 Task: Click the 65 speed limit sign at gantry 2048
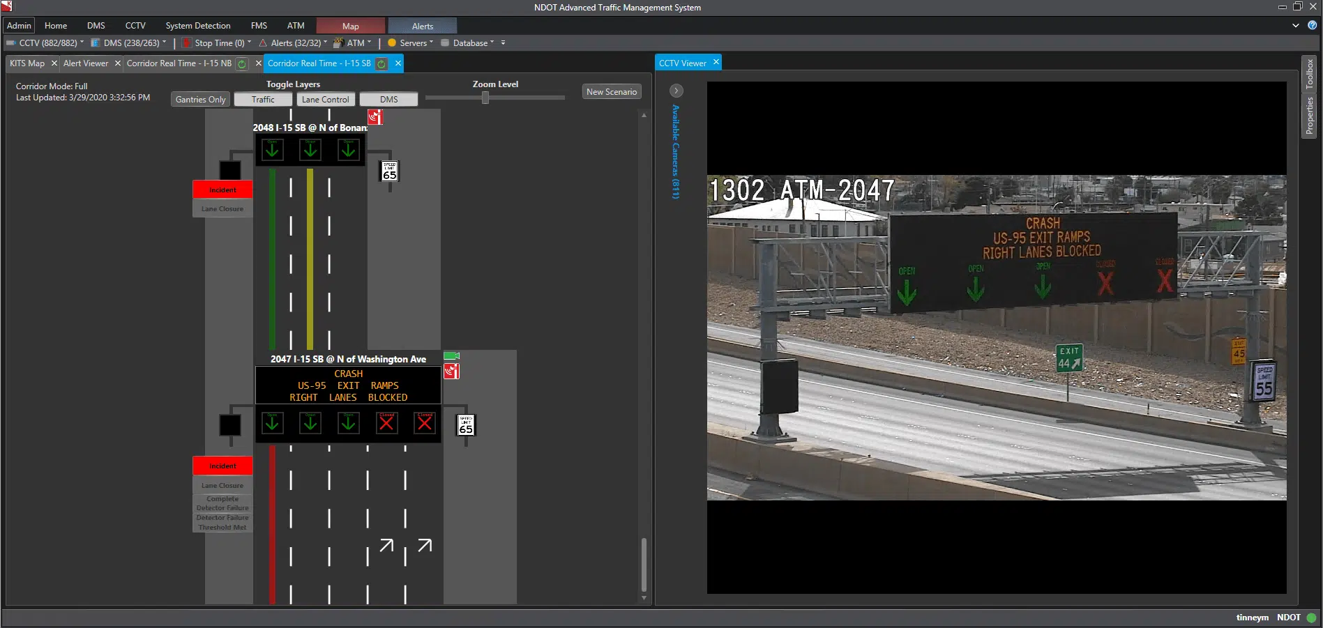pyautogui.click(x=389, y=171)
